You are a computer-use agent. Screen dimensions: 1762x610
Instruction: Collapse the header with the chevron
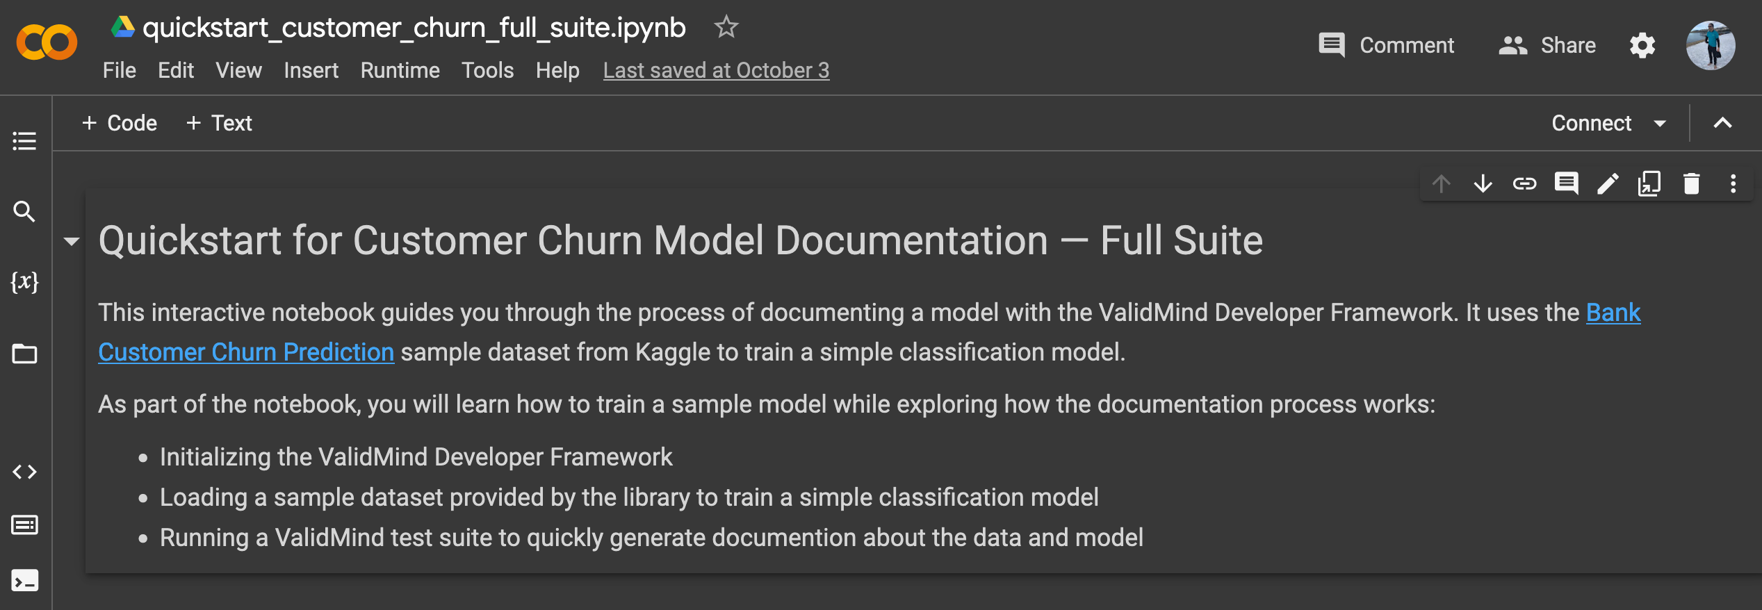click(x=1722, y=124)
